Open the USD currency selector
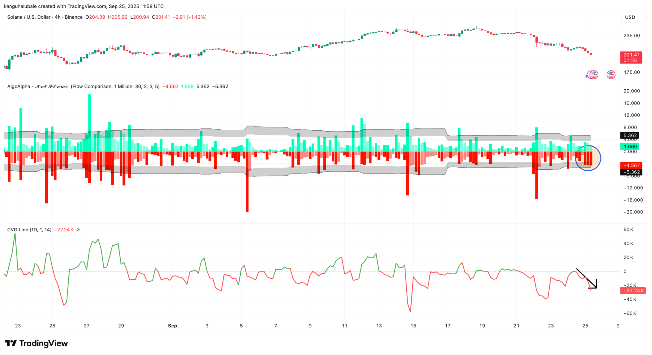652x355 pixels. [633, 17]
